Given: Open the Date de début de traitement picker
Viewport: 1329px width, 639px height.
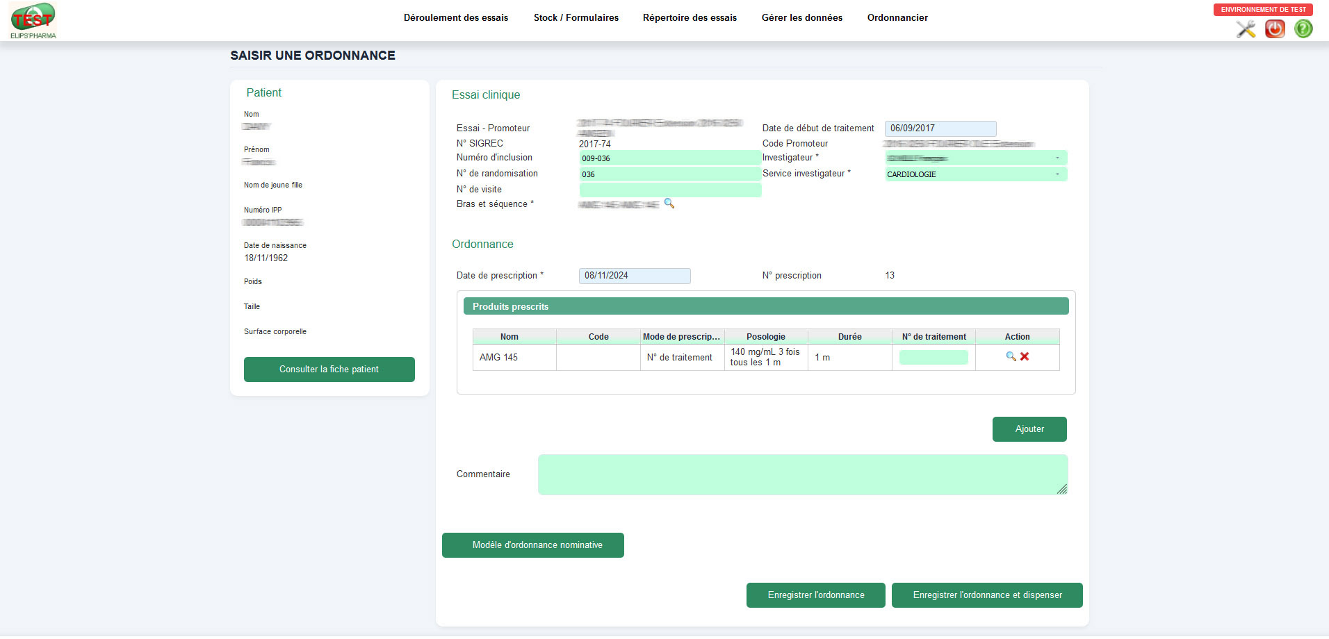Looking at the screenshot, I should 940,128.
